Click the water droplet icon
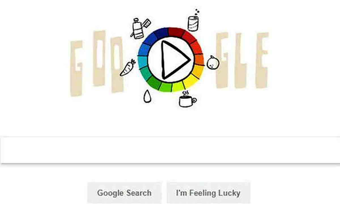The height and width of the screenshot is (204, 340). [147, 96]
